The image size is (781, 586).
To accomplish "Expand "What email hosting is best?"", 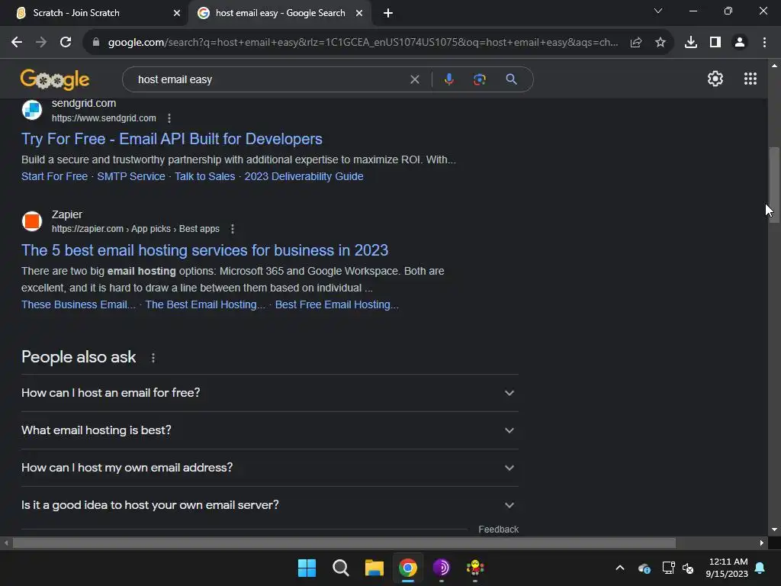I will tap(269, 430).
